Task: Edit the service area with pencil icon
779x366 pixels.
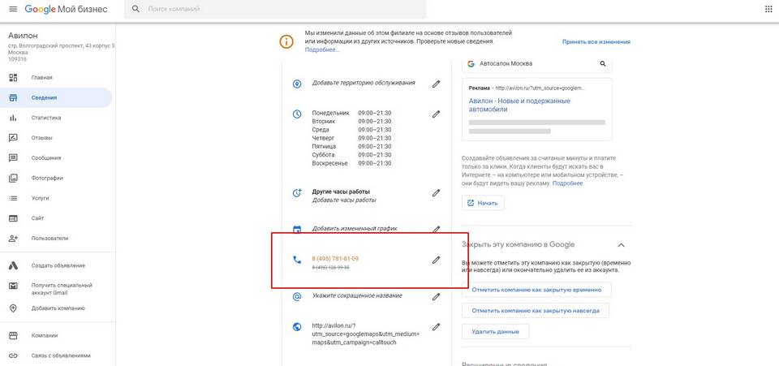Action: pos(436,84)
